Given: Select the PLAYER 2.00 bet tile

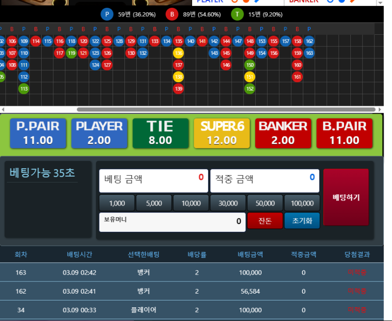Looking at the screenshot, I should tap(99, 133).
